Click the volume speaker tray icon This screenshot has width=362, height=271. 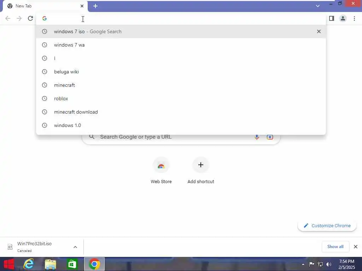click(x=329, y=264)
